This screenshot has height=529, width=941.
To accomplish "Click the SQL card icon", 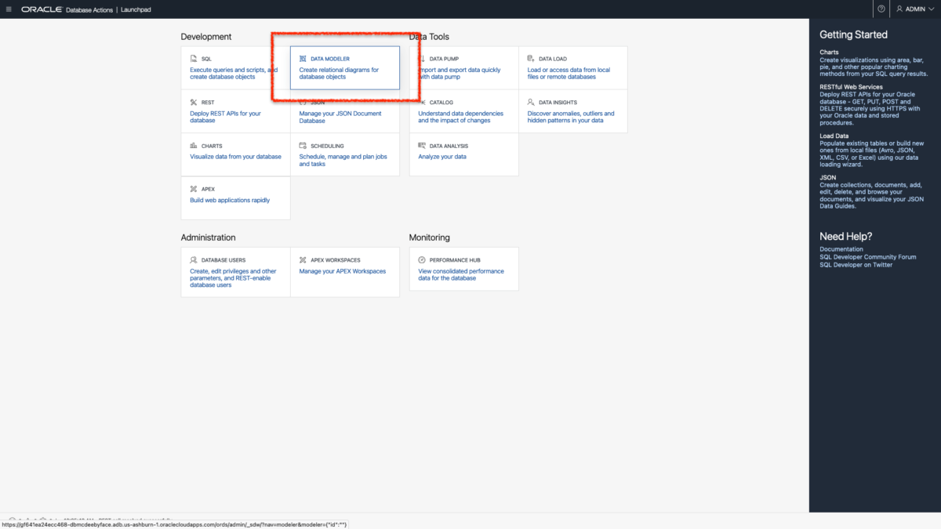I will tap(194, 58).
